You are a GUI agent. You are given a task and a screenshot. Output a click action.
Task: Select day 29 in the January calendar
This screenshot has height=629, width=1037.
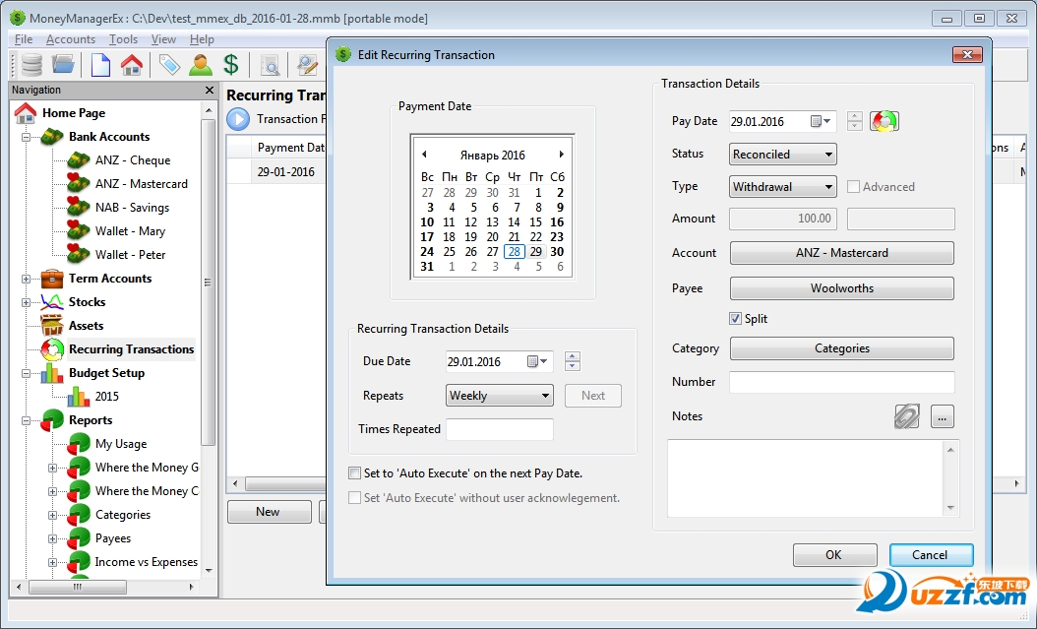tap(535, 251)
